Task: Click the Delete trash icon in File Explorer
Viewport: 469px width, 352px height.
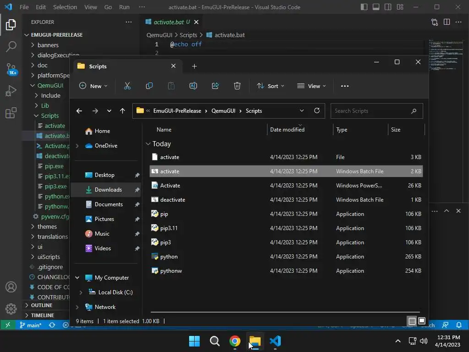Action: coord(237,86)
